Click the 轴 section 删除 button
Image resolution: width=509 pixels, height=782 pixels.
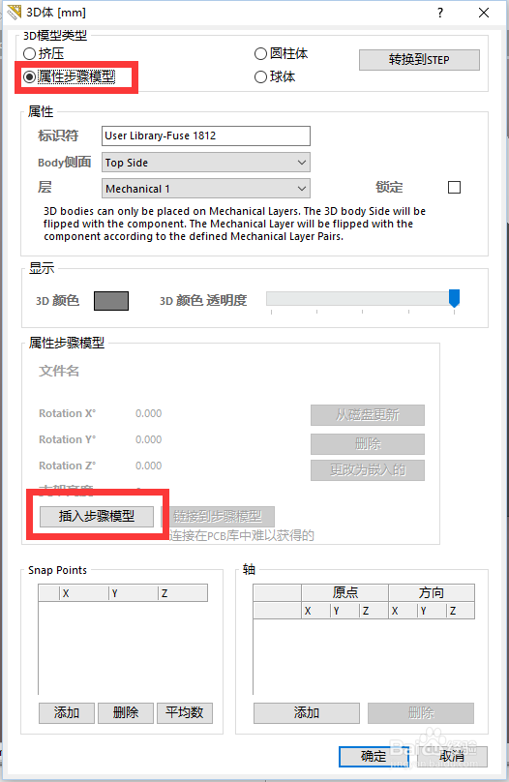[421, 712]
